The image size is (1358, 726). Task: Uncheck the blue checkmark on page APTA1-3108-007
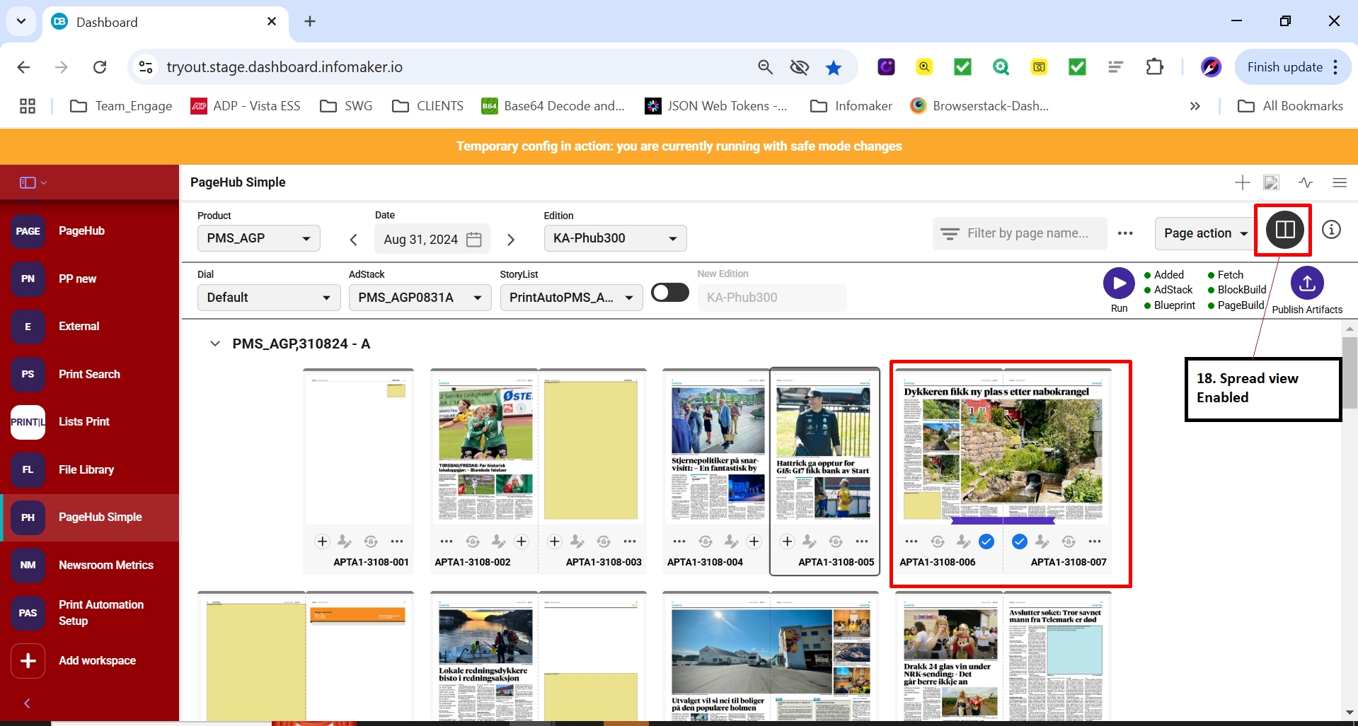[1019, 541]
